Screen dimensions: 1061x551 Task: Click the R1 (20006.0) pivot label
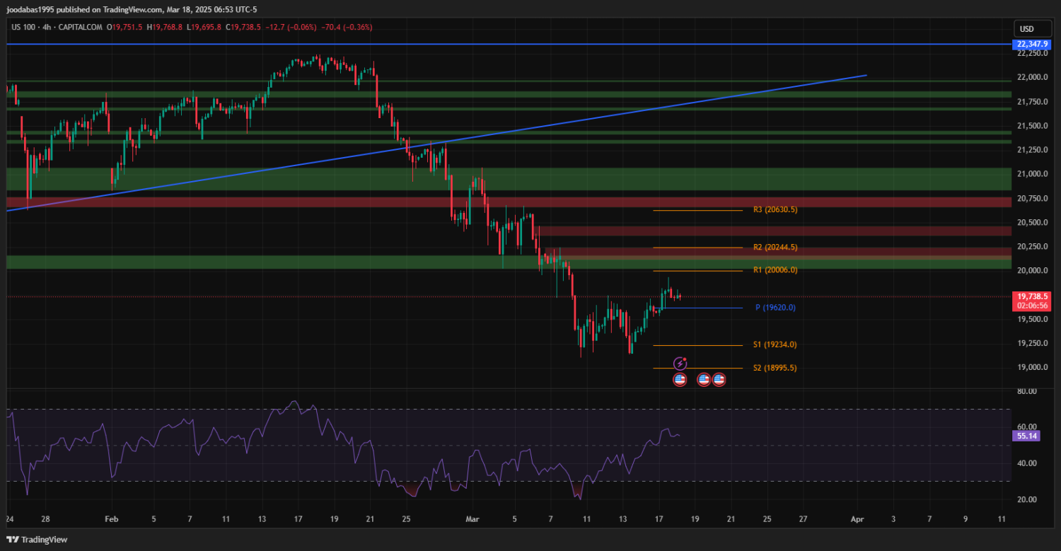click(x=775, y=270)
